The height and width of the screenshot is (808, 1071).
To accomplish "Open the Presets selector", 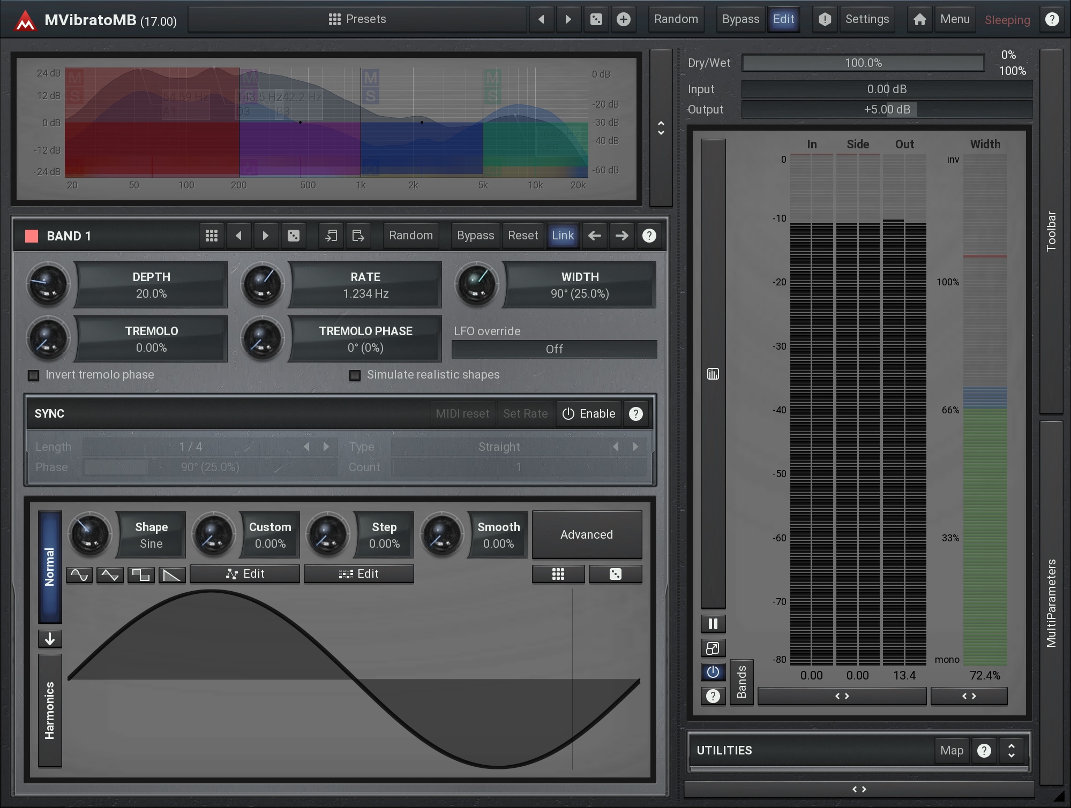I will (357, 20).
